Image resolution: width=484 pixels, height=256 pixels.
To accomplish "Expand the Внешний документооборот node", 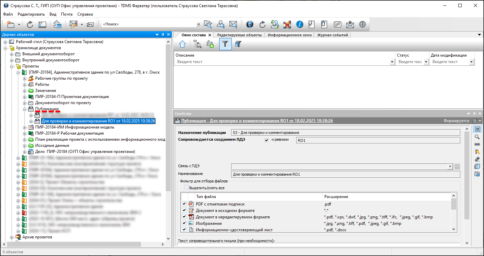I will [x=12, y=54].
